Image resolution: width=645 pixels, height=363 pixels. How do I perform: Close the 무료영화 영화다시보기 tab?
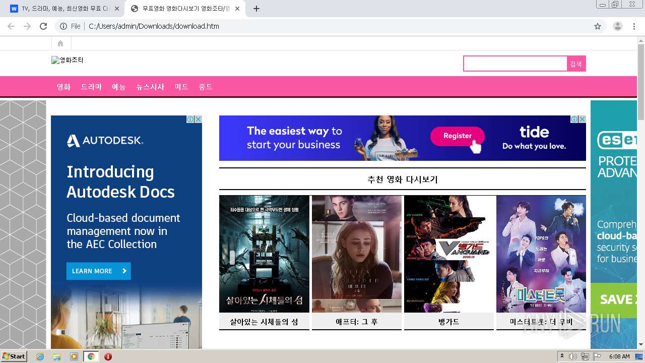click(237, 9)
